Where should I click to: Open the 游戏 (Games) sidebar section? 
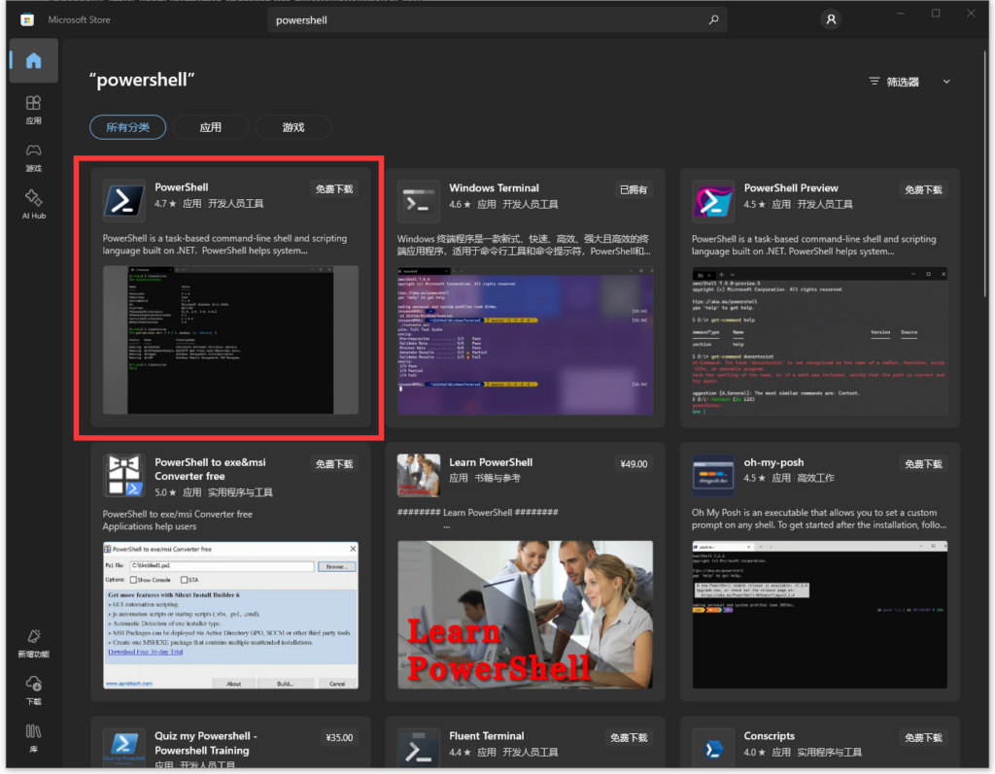(x=34, y=157)
